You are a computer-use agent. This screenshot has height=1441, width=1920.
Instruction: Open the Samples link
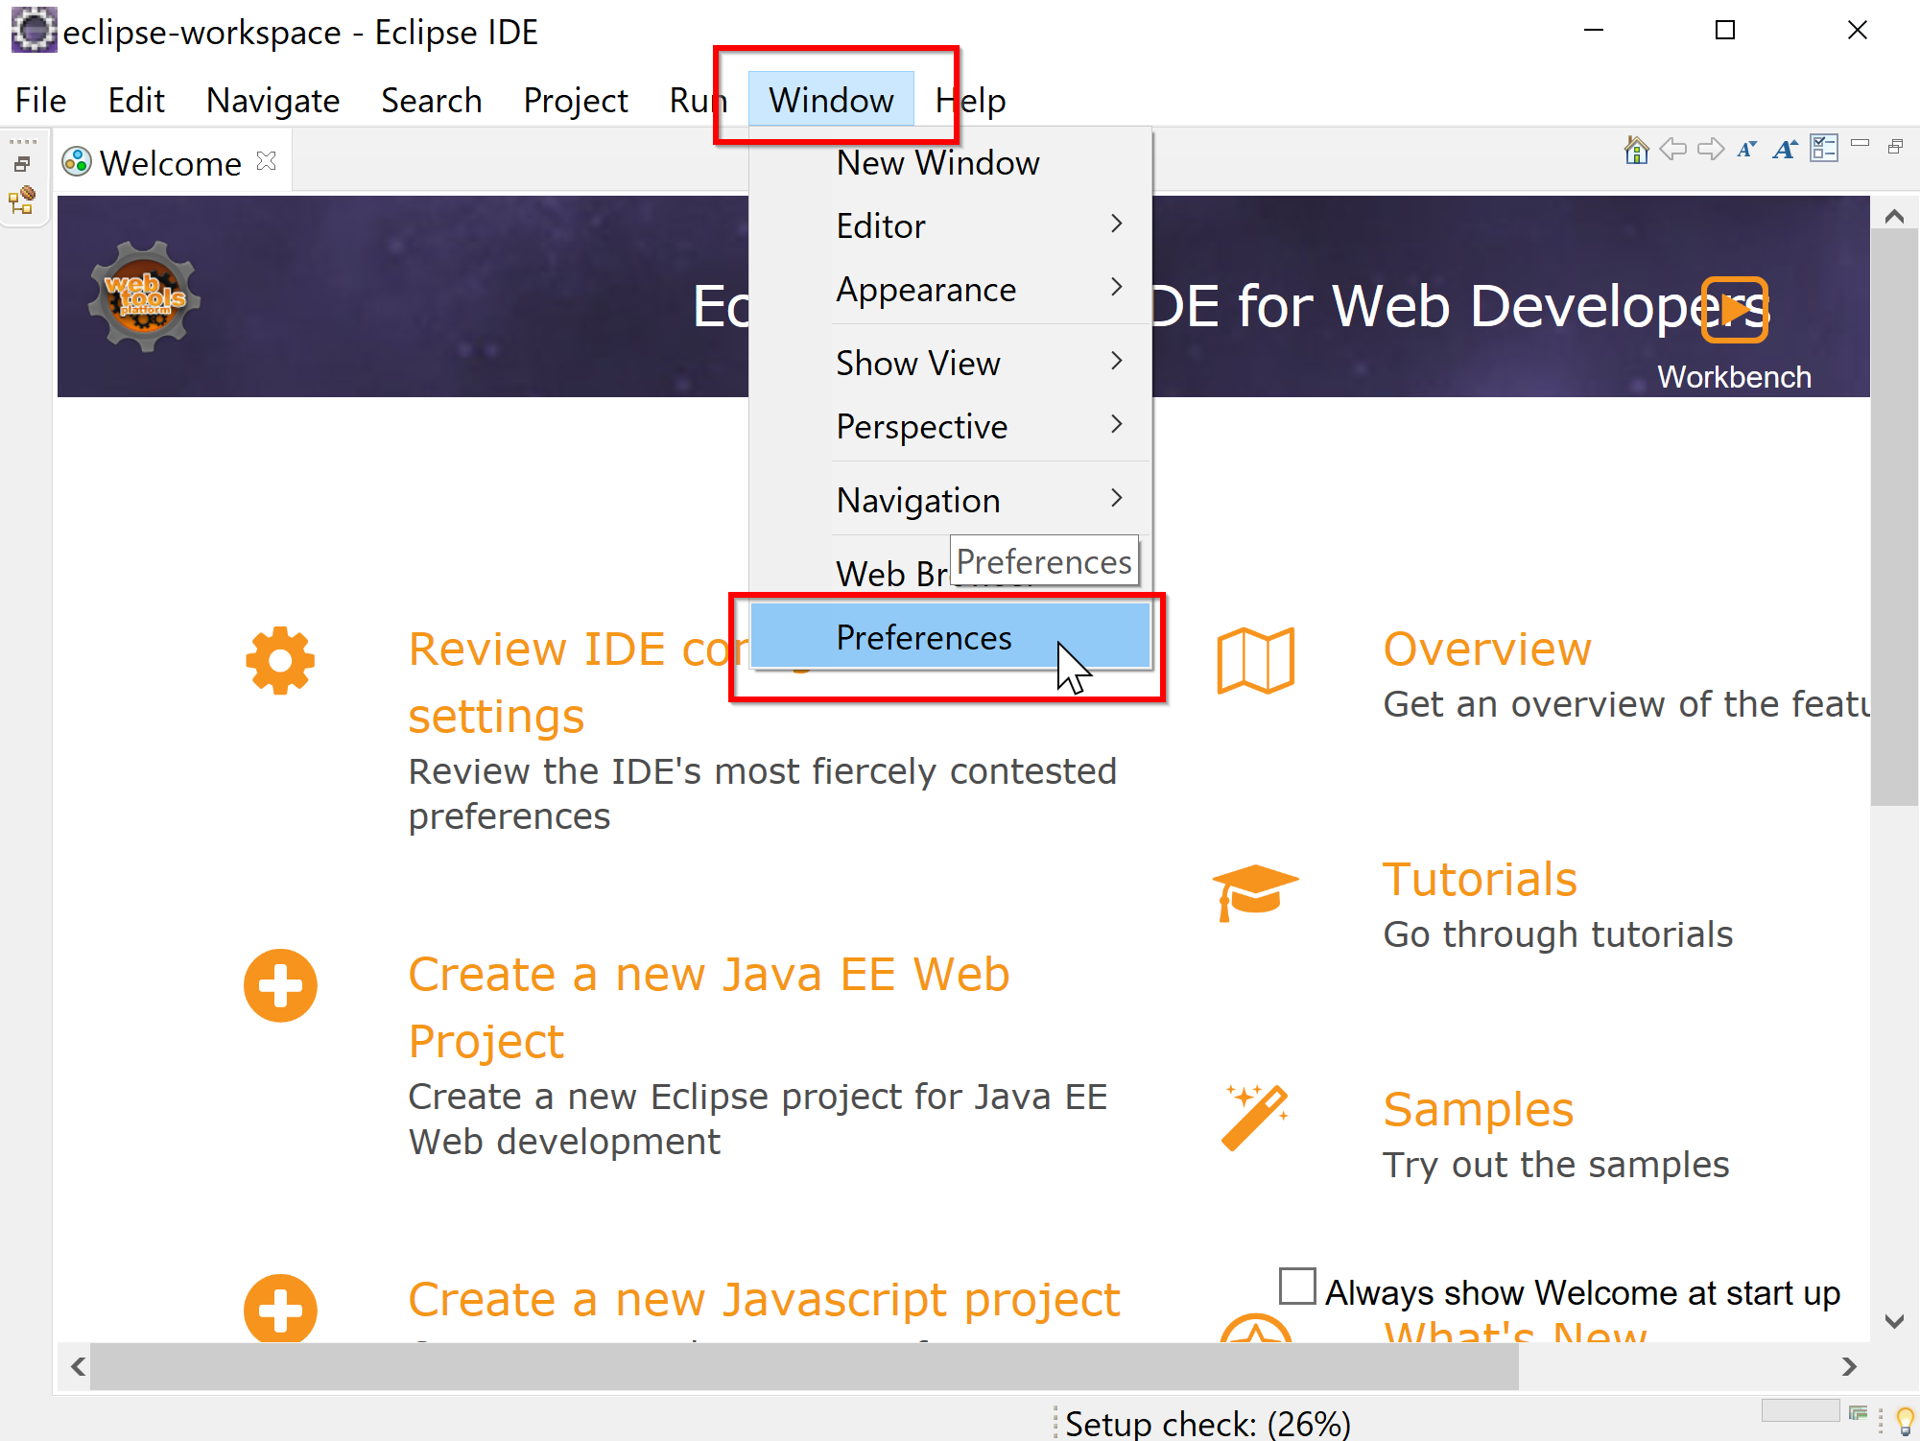pos(1479,1109)
